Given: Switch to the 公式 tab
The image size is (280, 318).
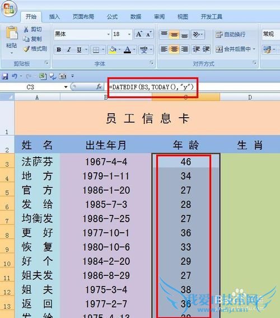Looking at the screenshot, I should click(x=113, y=16).
